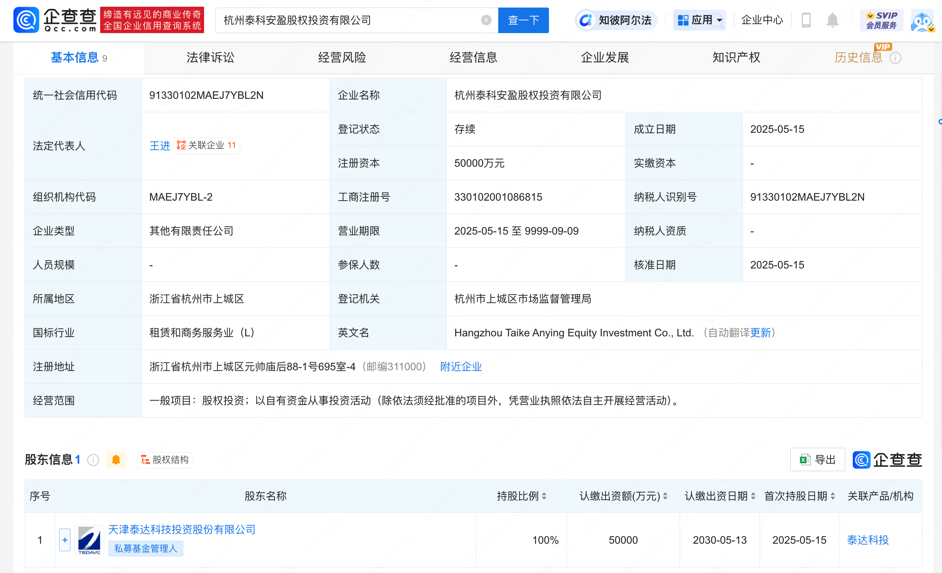Open notifications bell in header
The image size is (942, 573).
click(832, 20)
